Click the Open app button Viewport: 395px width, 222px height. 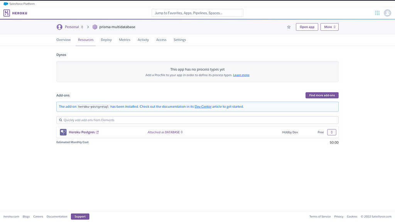(307, 27)
